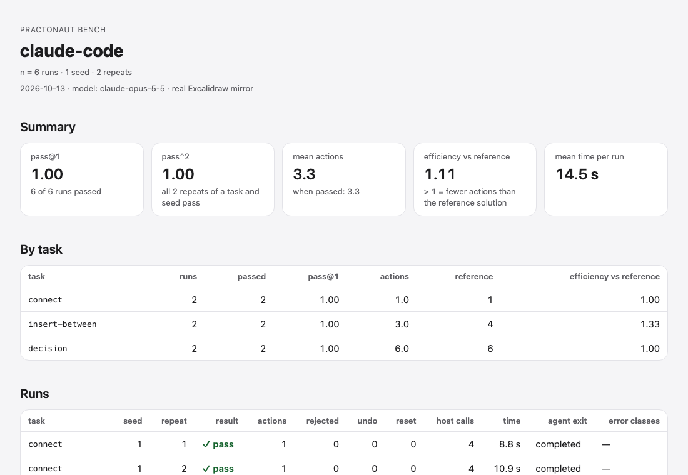Click 'passed' column header in By task

[x=251, y=277]
